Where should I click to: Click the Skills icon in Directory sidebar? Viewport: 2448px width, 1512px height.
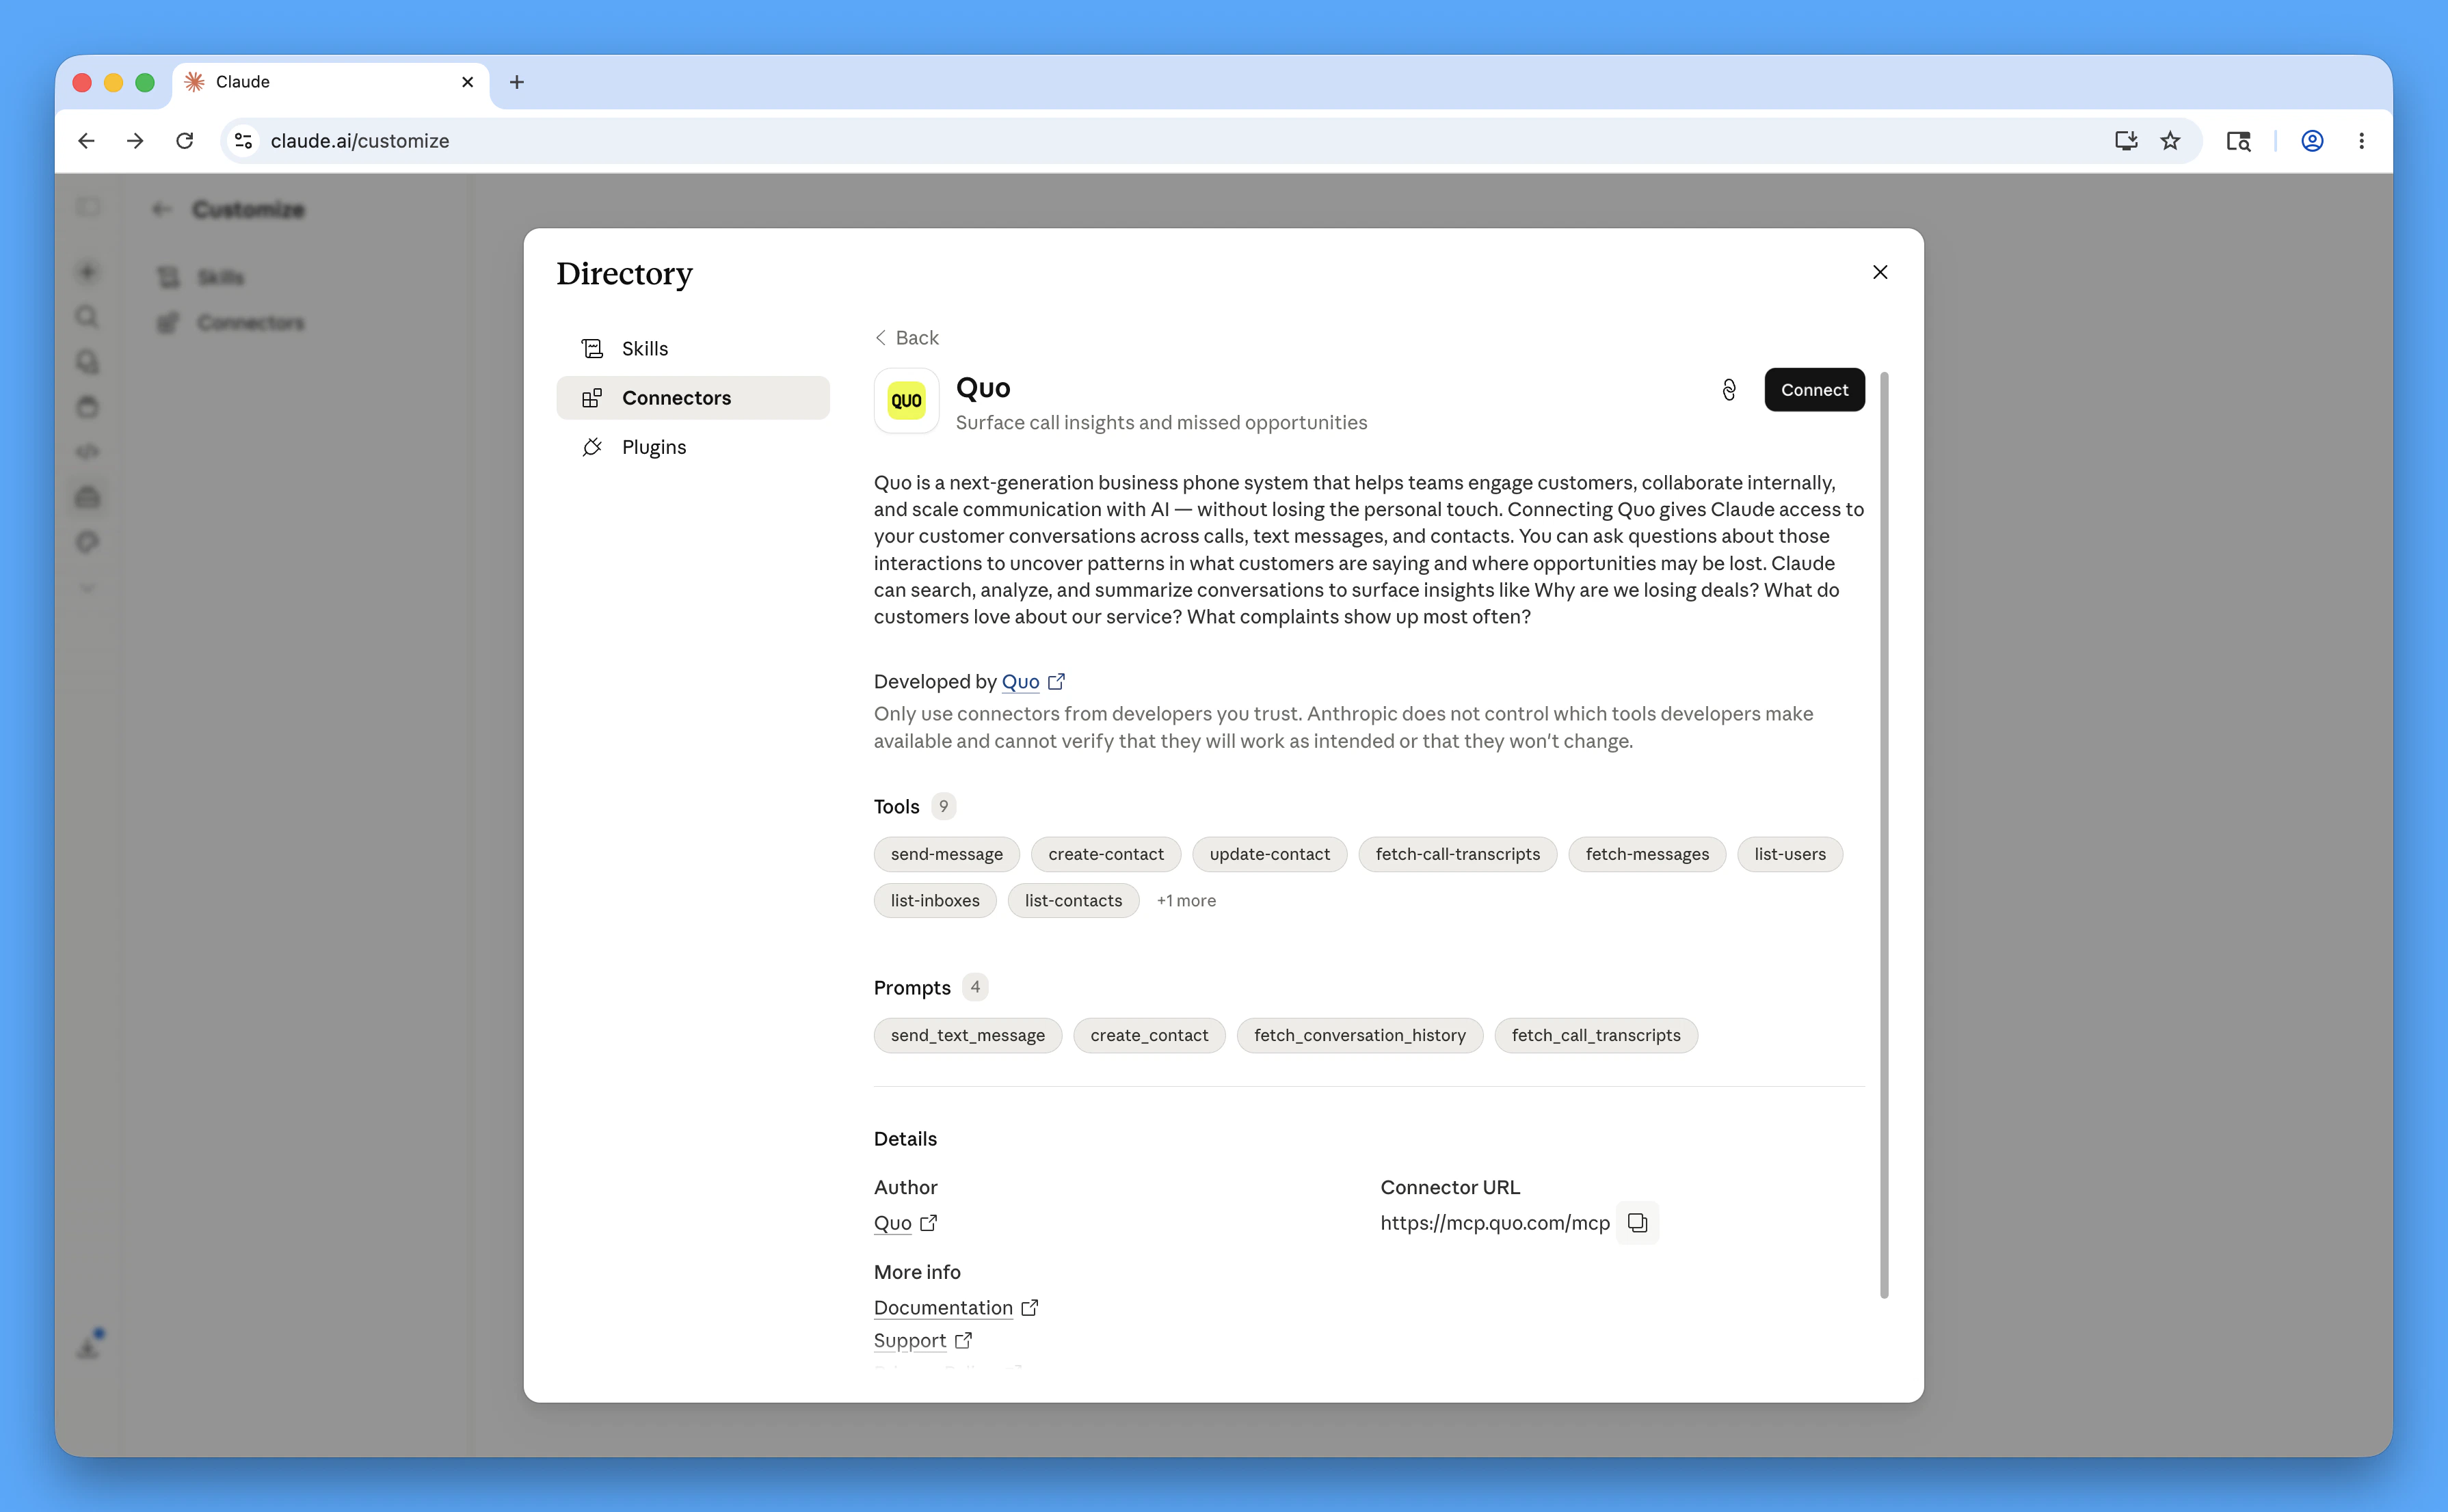[592, 348]
